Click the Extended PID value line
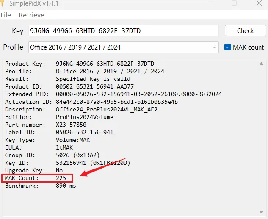The height and width of the screenshot is (219, 268). pyautogui.click(x=139, y=94)
